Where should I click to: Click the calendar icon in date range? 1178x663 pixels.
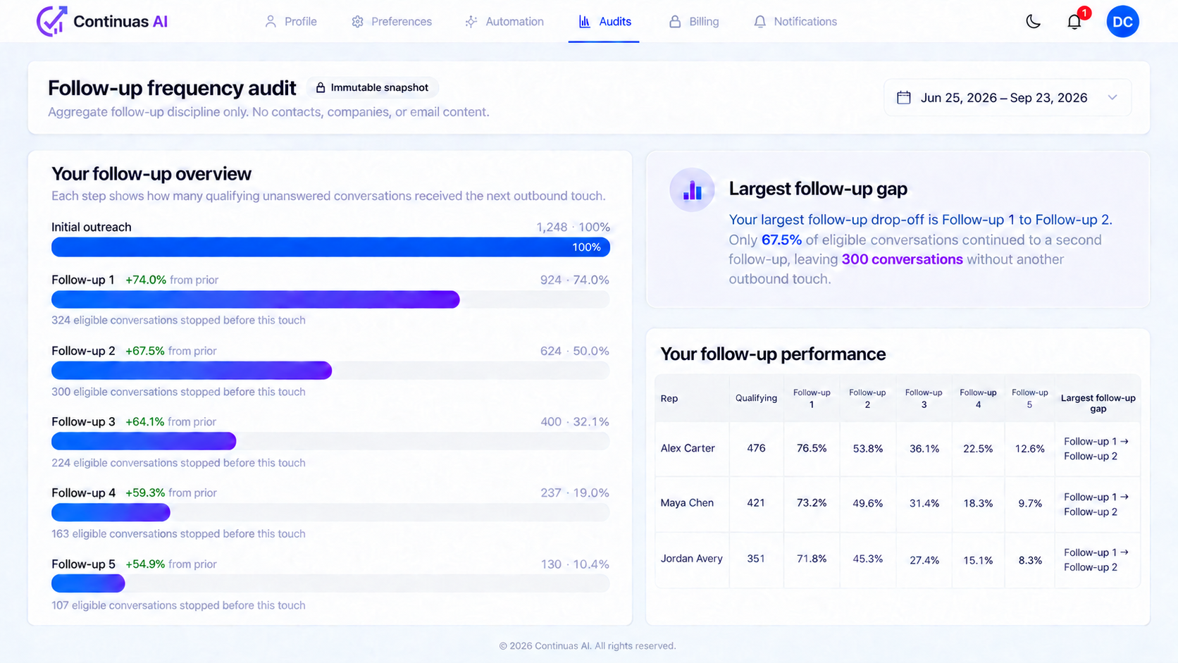coord(904,98)
